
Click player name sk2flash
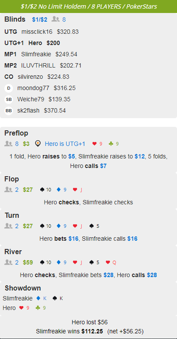point(29,111)
